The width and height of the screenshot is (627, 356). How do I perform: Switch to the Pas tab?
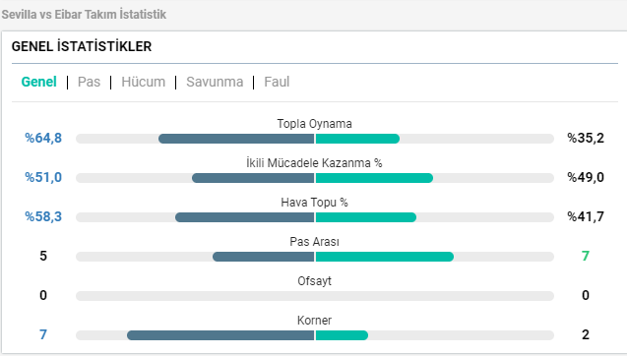tap(89, 82)
